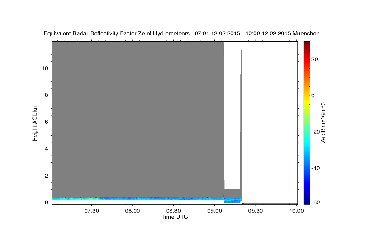Click the 09:00 time tick label
The height and width of the screenshot is (245, 368).
[x=215, y=211]
